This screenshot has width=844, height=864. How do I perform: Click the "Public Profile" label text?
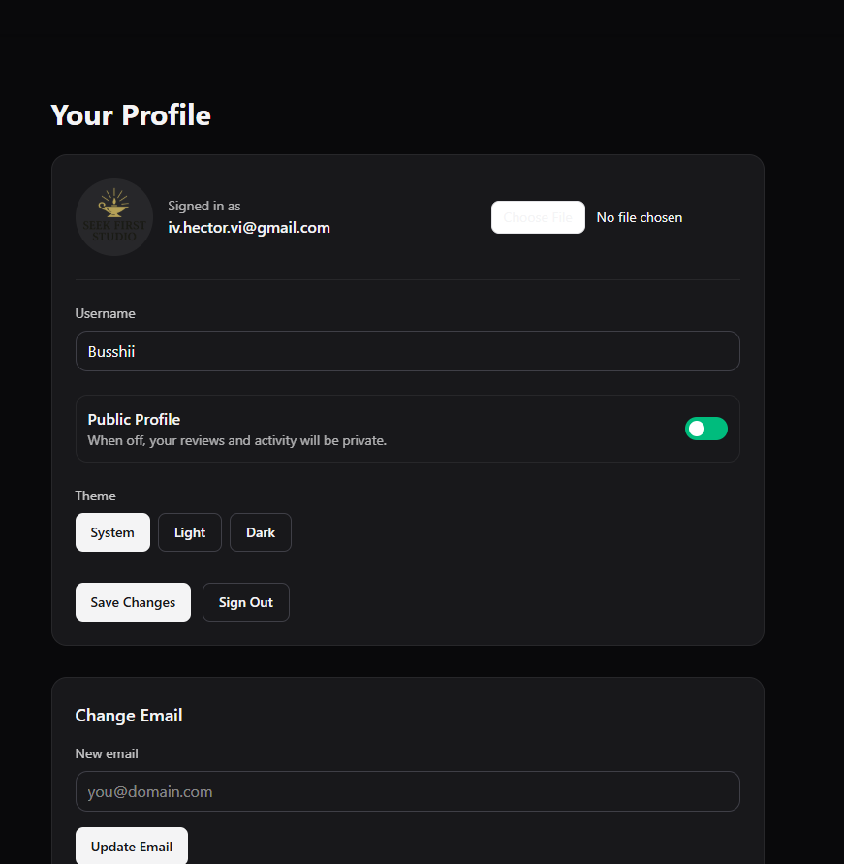coord(134,419)
